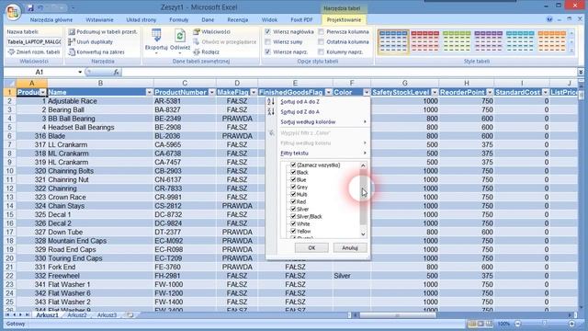Convert table with Konwertuj na zakres
The image size is (588, 331).
point(96,52)
